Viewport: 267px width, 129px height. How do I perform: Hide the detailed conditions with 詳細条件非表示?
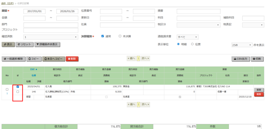tap(47, 44)
